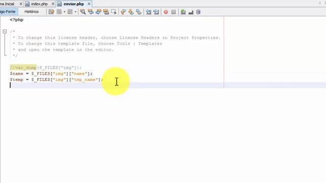Screen dimensions: 326x183
Task: Select the enviar.php editor tab
Action: coord(73,4)
